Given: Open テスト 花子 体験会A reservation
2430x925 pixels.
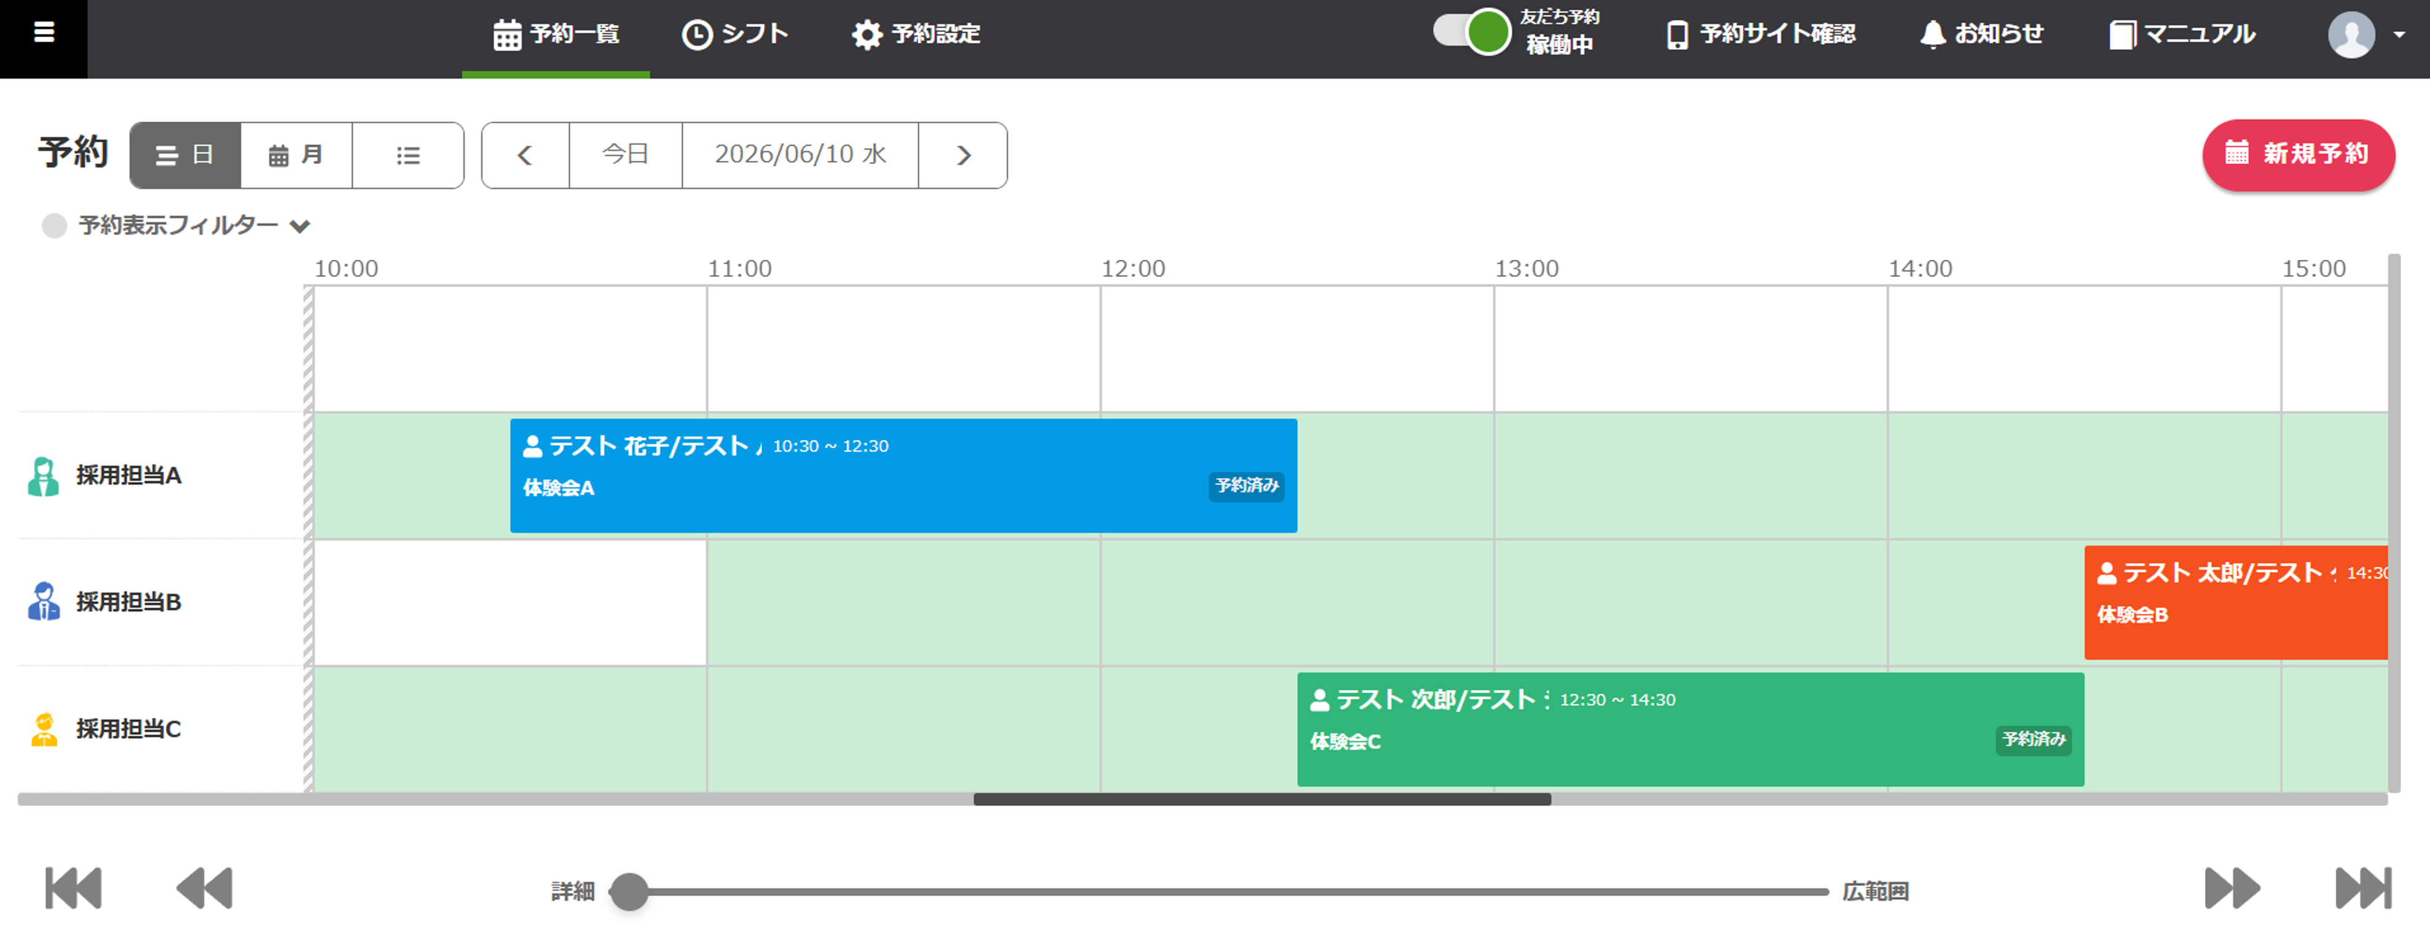Looking at the screenshot, I should click(x=903, y=475).
